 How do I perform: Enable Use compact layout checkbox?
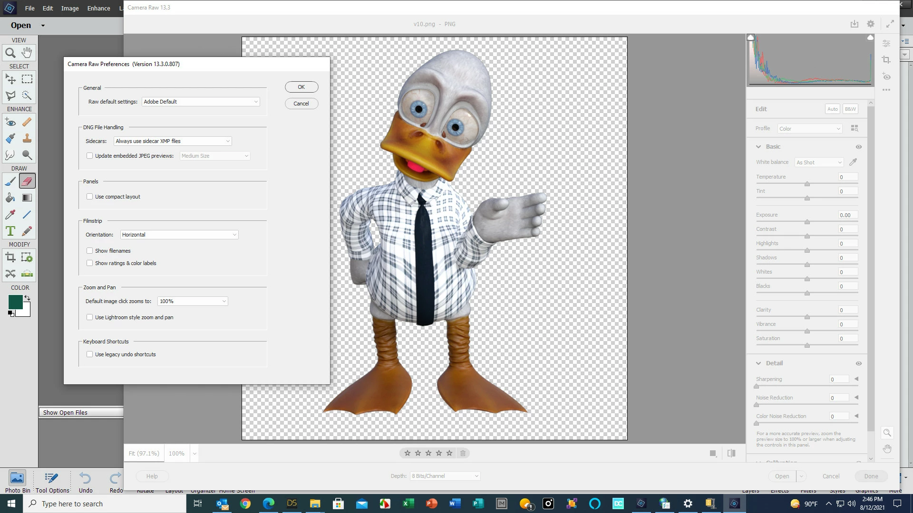tap(89, 197)
